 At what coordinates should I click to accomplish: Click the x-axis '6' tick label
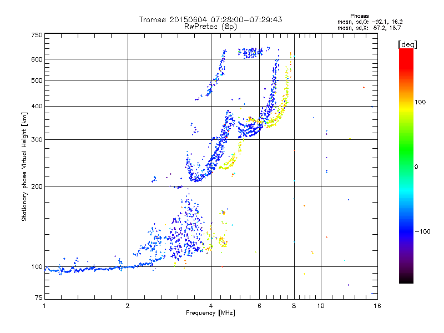[259, 306]
